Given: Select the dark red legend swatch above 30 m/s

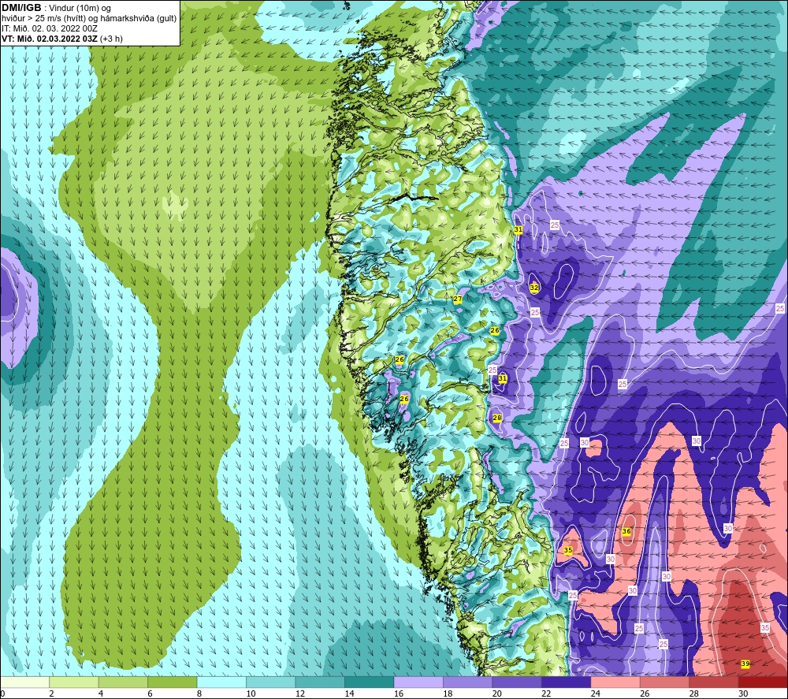Looking at the screenshot, I should tap(764, 682).
